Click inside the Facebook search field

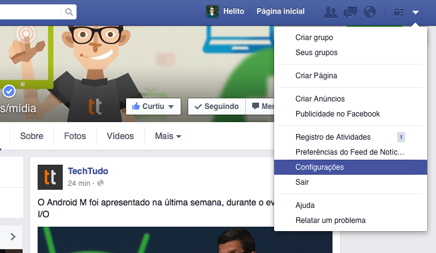(x=31, y=12)
